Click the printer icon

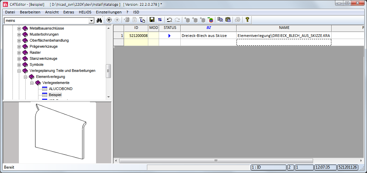tap(238, 20)
